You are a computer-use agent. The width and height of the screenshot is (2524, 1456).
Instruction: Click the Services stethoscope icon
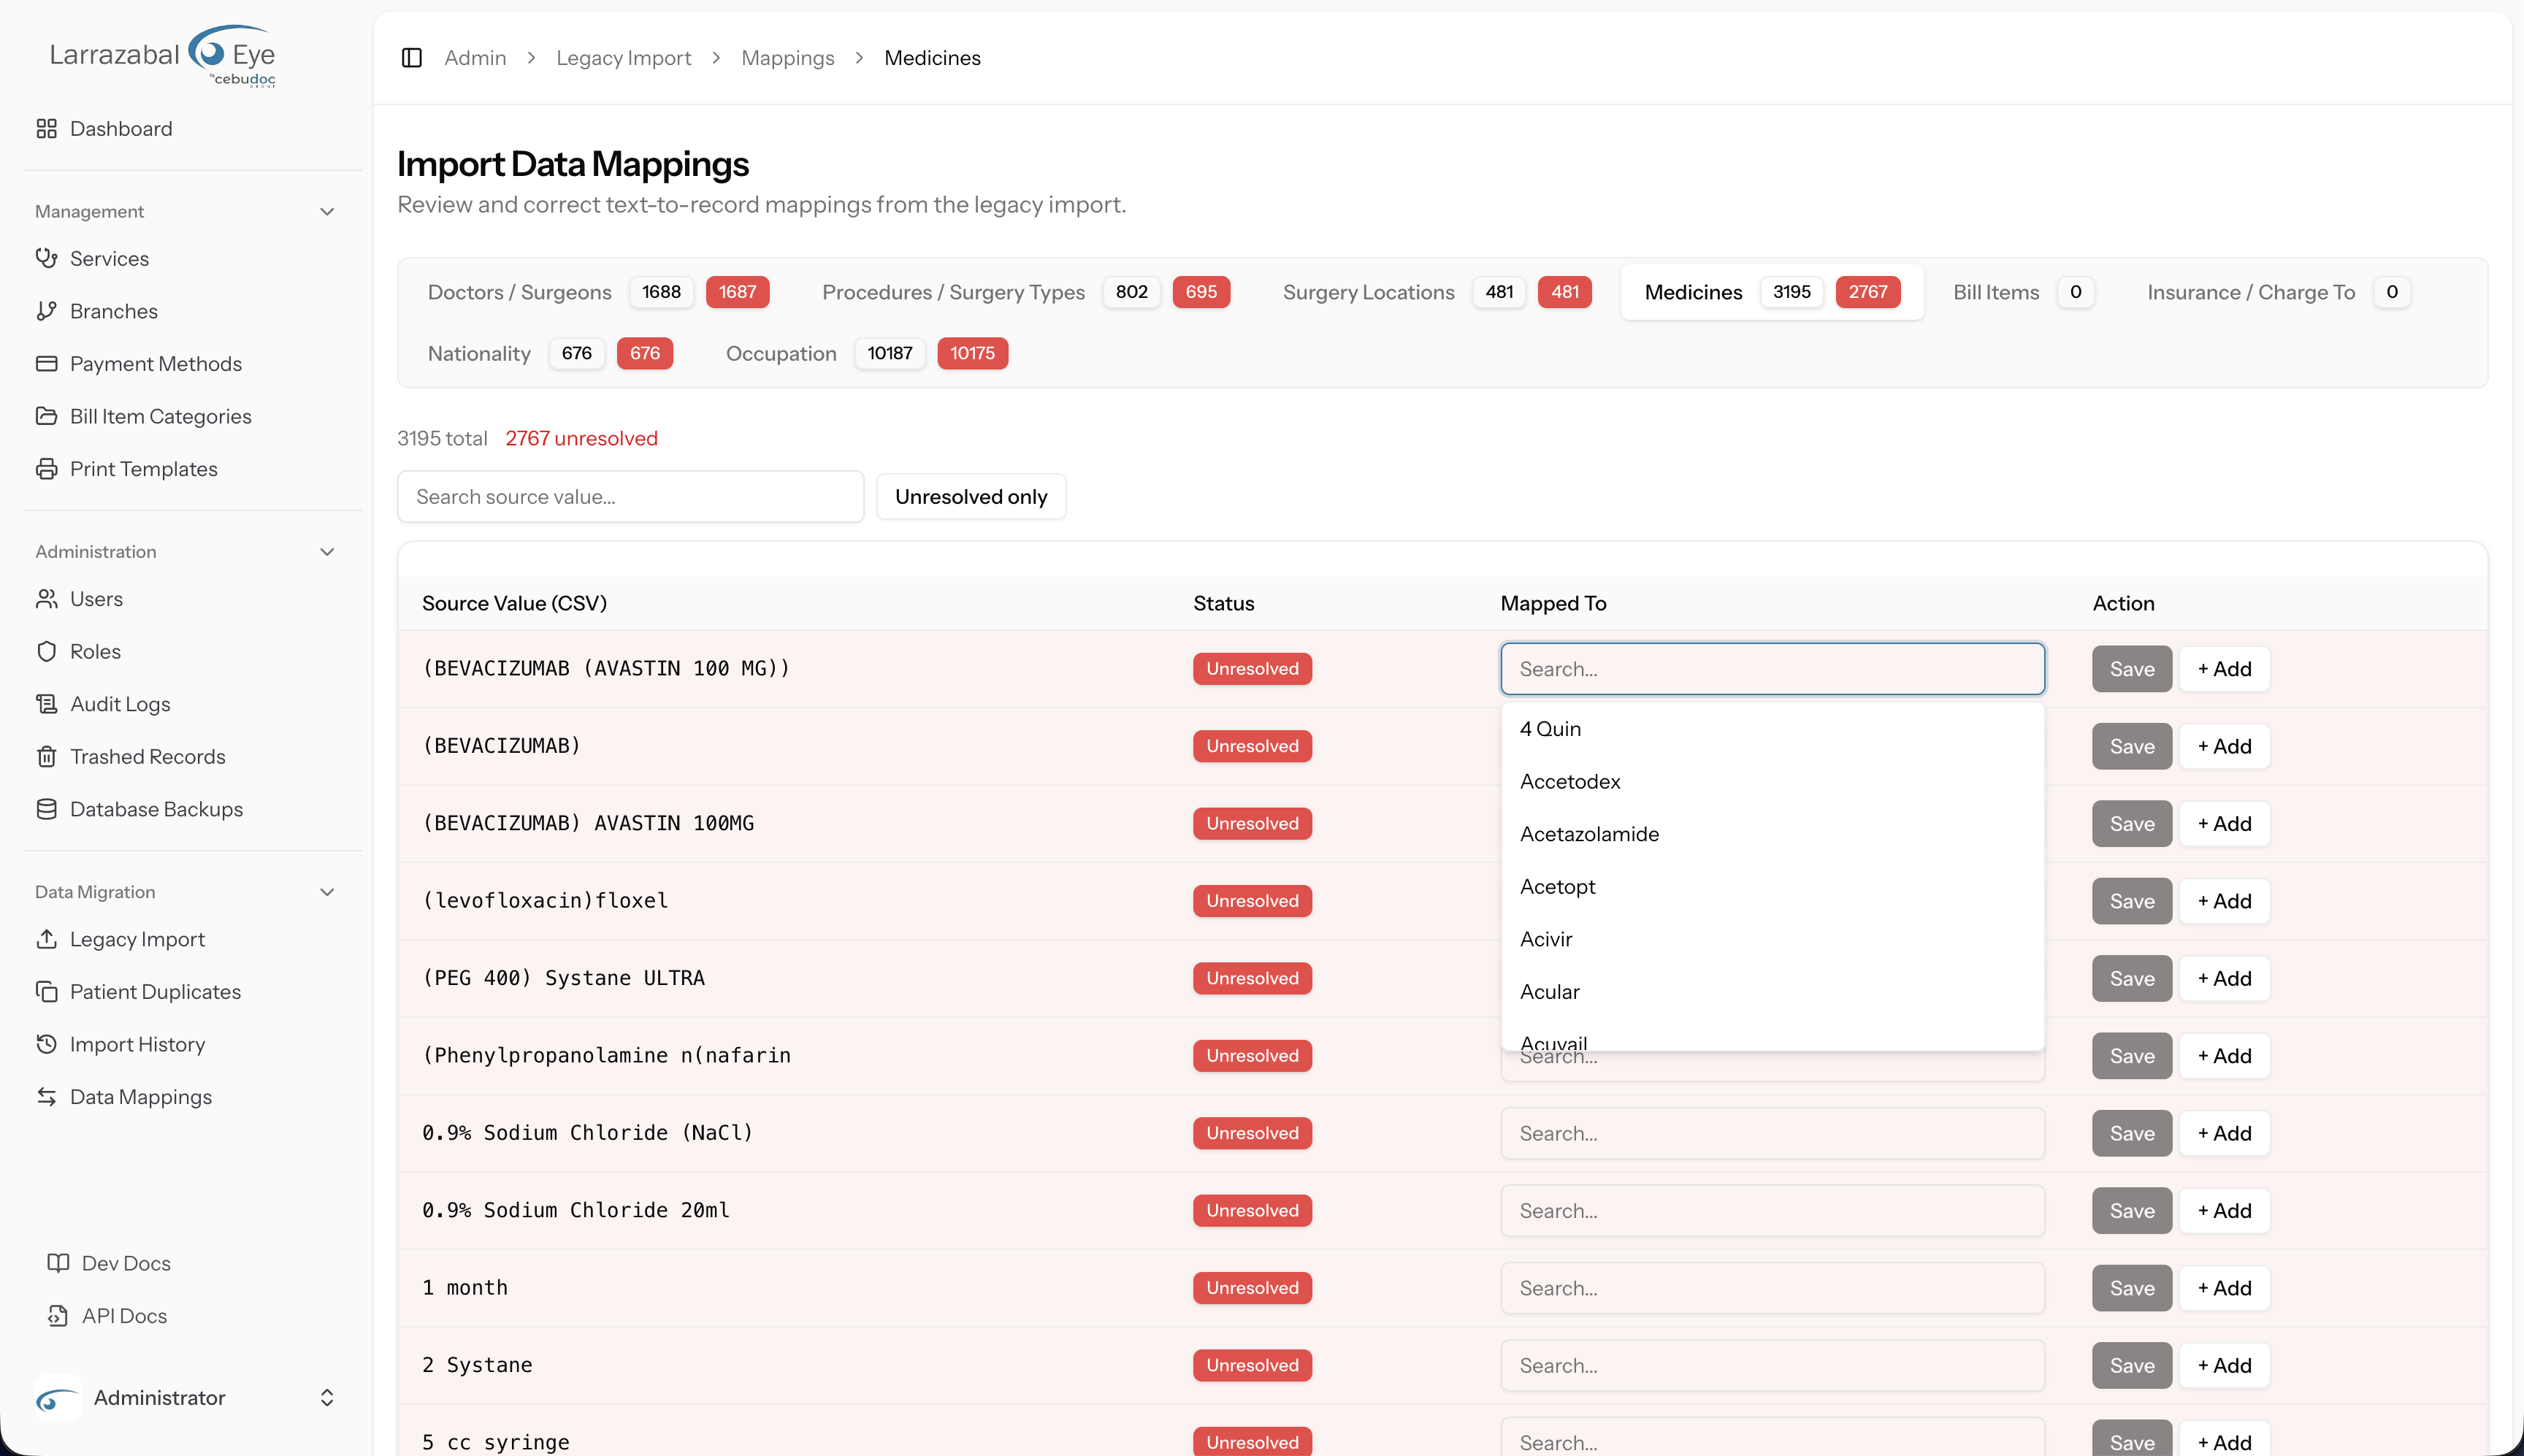46,258
